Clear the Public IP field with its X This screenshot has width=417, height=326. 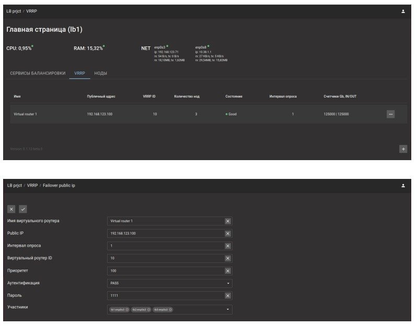227,233
